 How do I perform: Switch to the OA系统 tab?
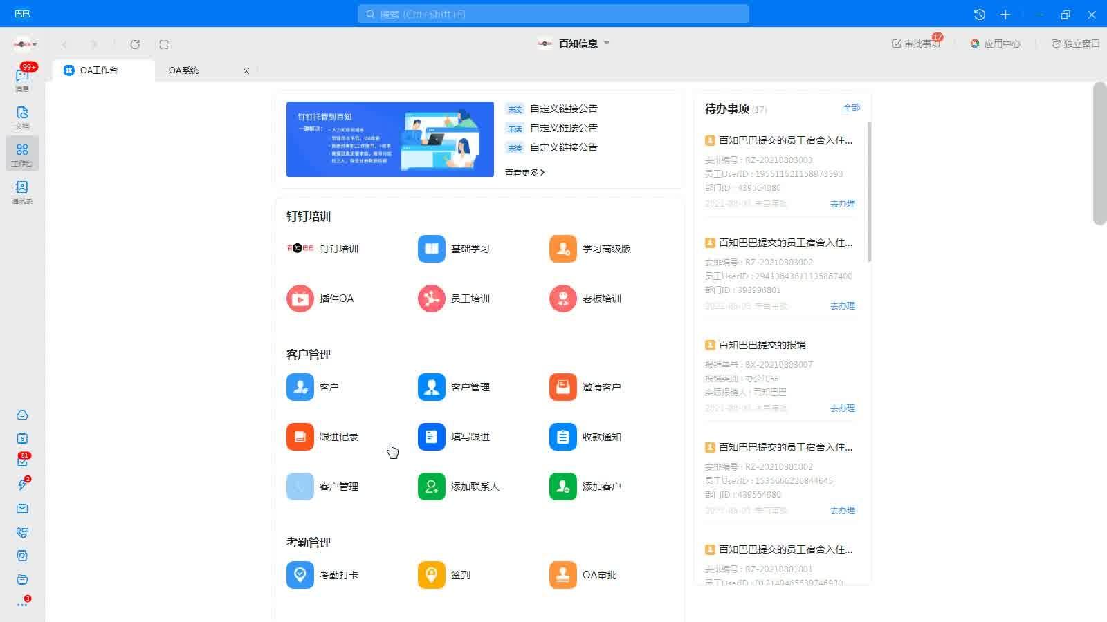pos(184,70)
